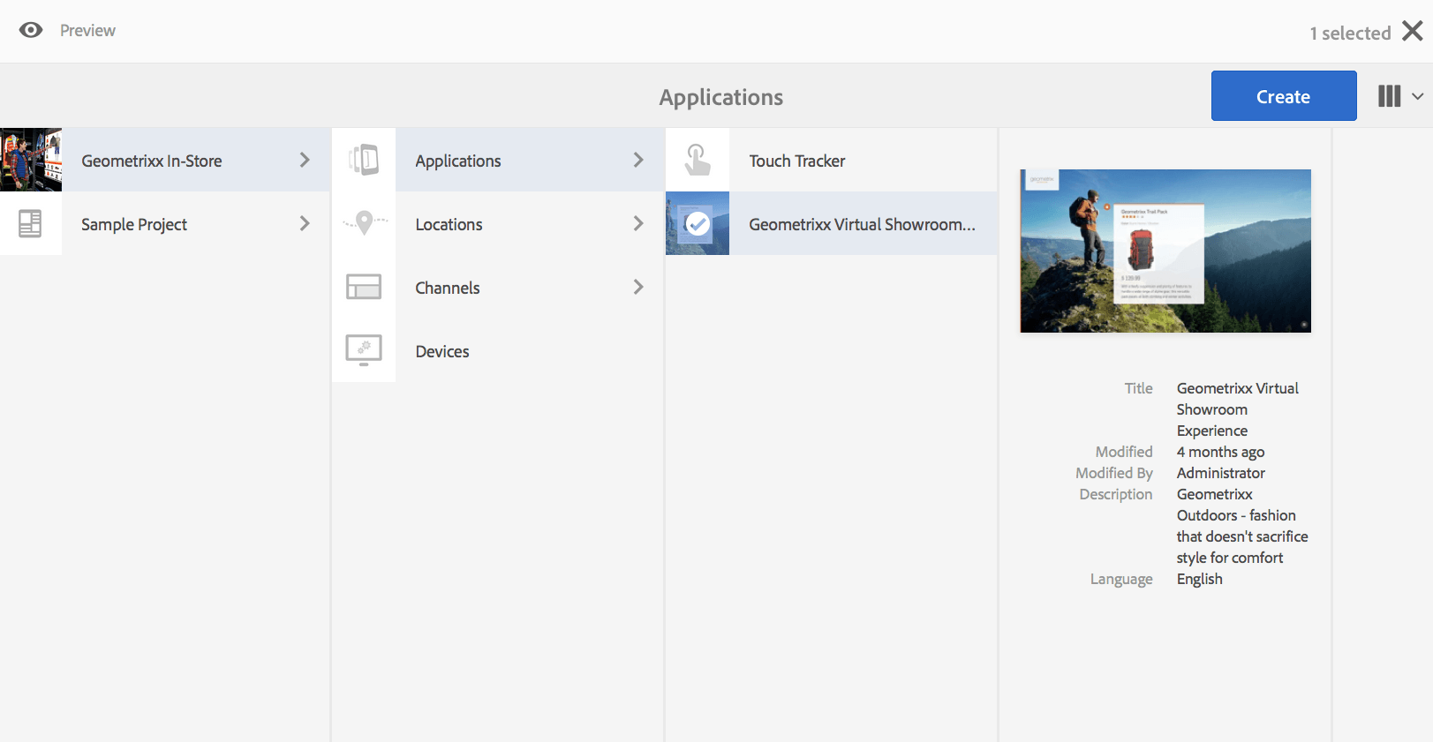
Task: Deselect all with the X button
Action: pyautogui.click(x=1413, y=32)
